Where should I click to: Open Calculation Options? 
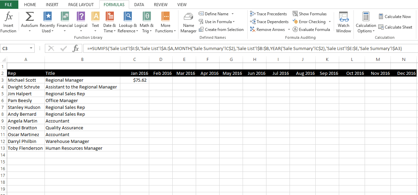coord(366,22)
